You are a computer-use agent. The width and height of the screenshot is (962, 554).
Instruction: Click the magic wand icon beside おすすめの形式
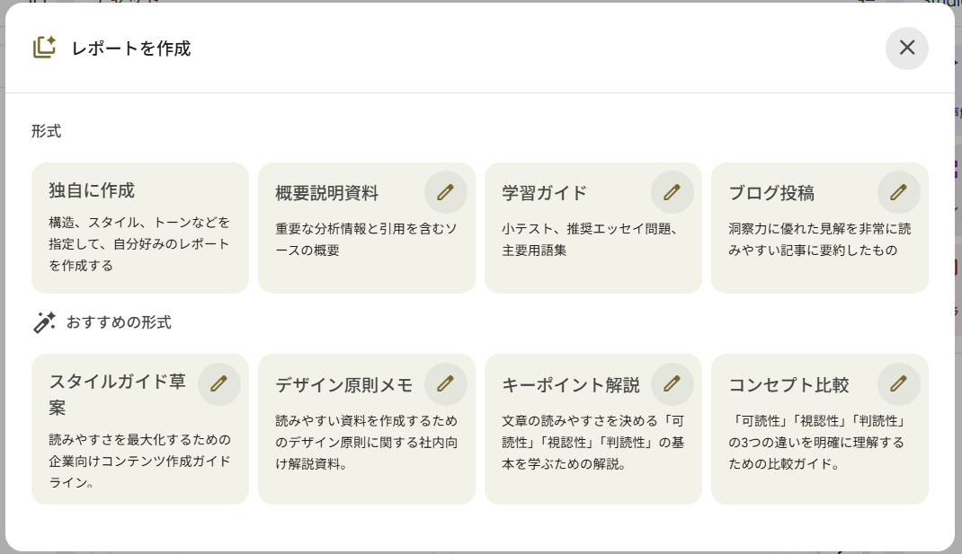pyautogui.click(x=44, y=322)
